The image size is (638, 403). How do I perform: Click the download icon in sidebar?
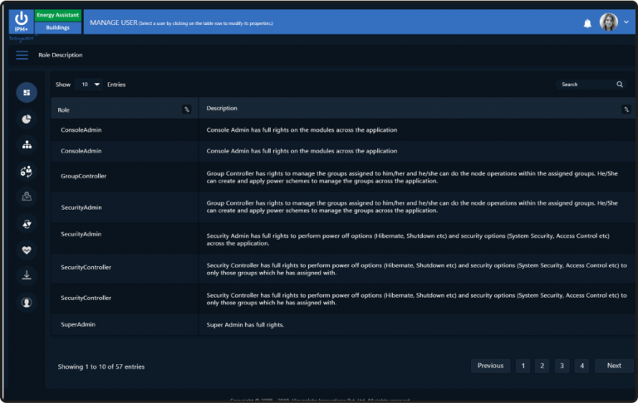click(x=27, y=276)
